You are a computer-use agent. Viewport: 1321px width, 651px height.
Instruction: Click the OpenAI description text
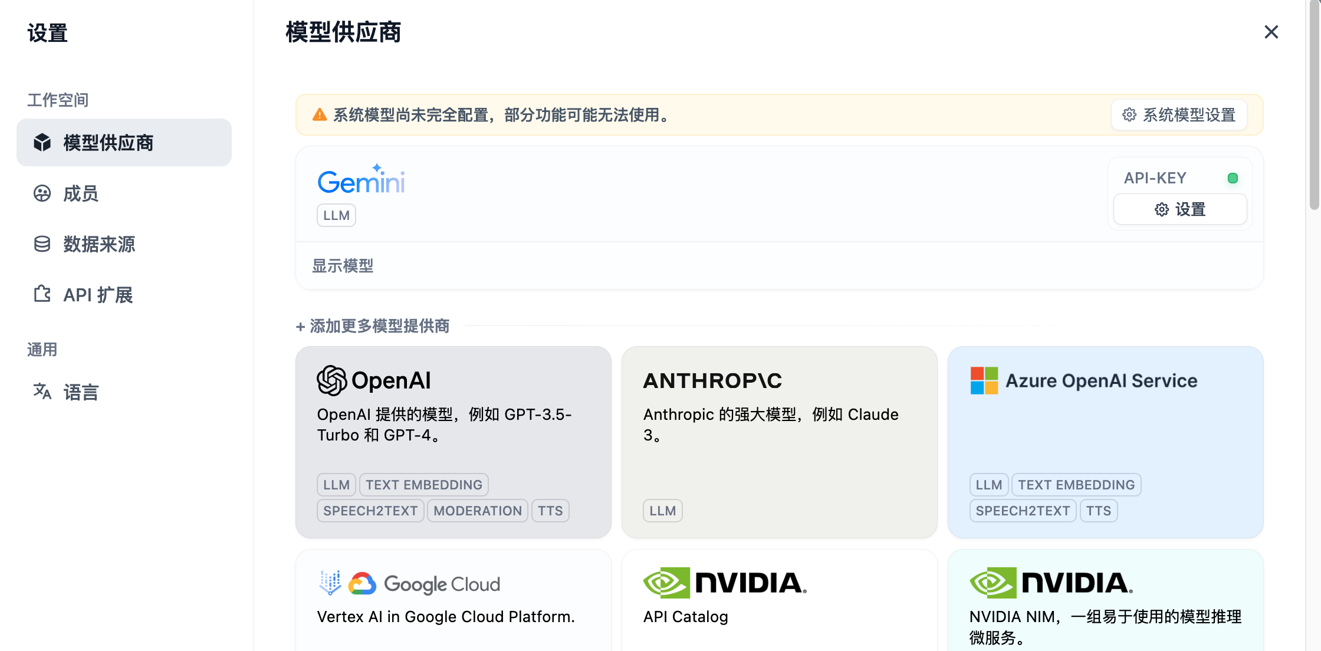(x=445, y=425)
